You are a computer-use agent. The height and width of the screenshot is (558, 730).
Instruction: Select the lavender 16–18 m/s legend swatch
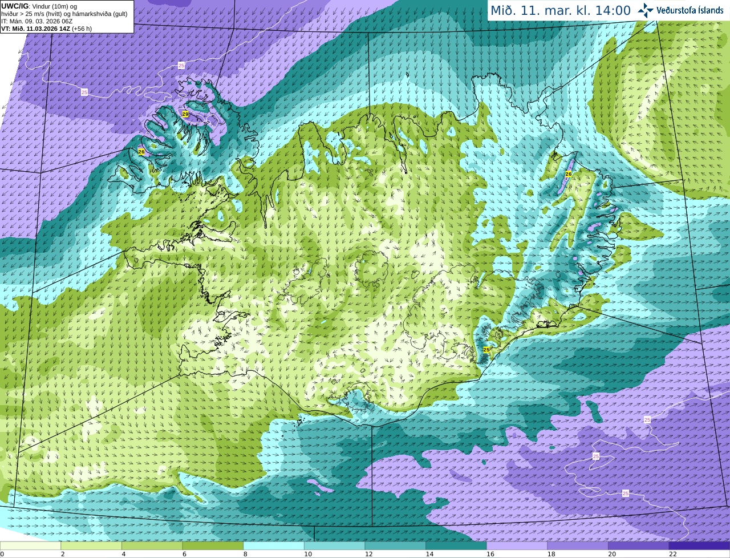(x=517, y=545)
